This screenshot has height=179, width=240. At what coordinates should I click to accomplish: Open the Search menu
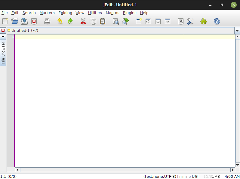coord(29,13)
